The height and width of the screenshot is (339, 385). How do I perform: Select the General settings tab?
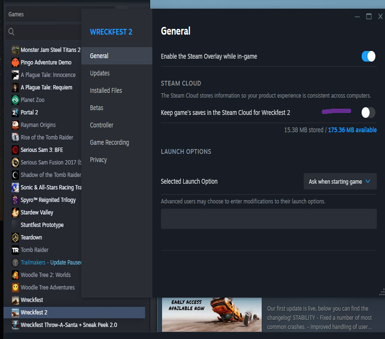(116, 56)
